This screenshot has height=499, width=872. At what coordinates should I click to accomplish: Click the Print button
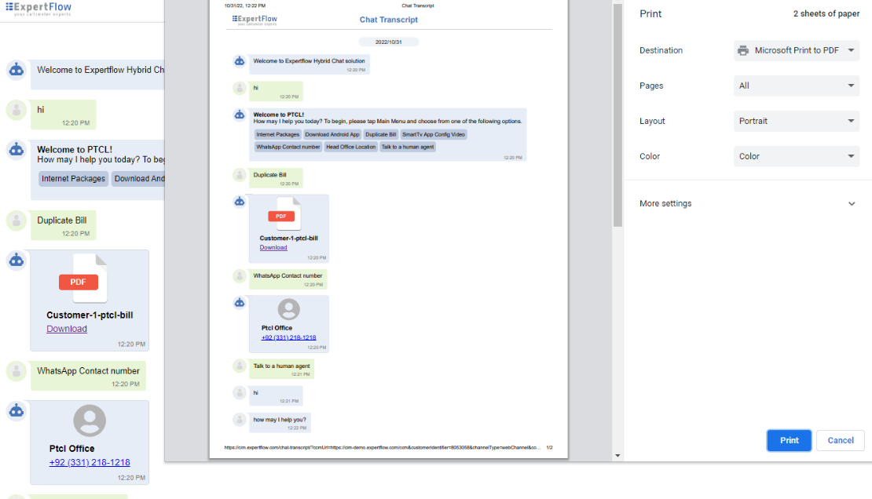[x=789, y=440]
